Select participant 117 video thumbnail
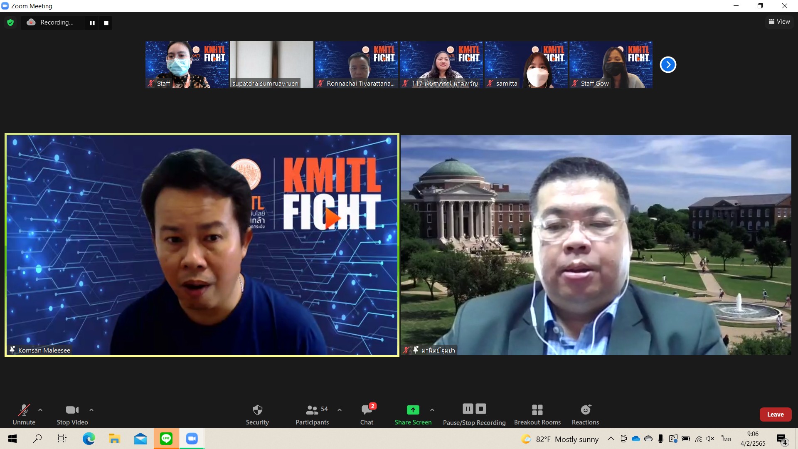Screen dimensions: 798x449 (x=441, y=64)
